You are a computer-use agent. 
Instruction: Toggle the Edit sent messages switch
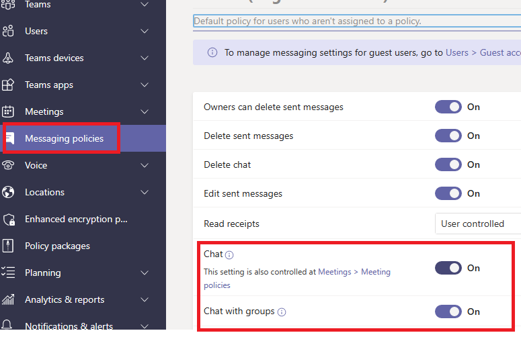(448, 193)
